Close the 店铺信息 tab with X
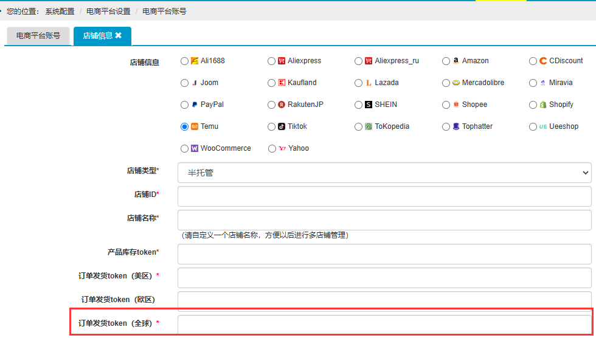The height and width of the screenshot is (338, 596). coord(118,35)
